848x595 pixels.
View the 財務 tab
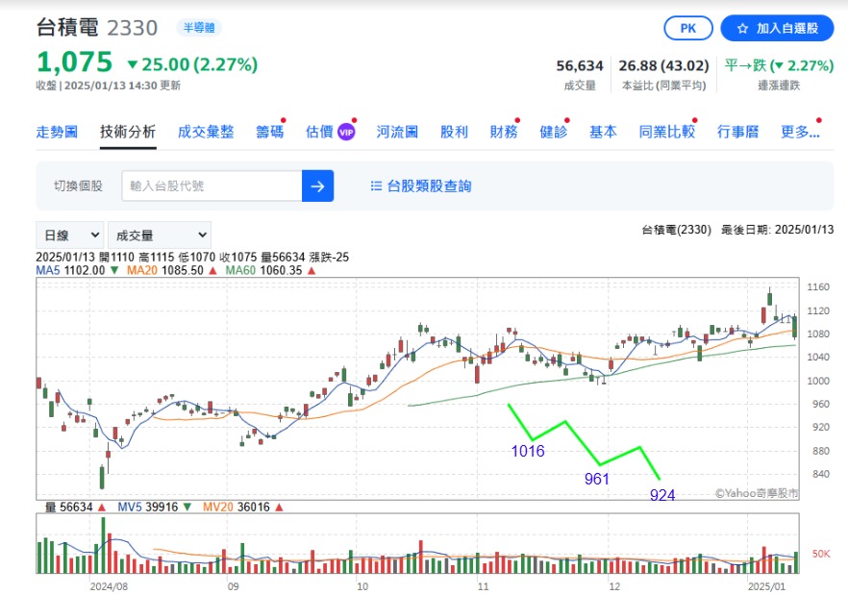[504, 132]
